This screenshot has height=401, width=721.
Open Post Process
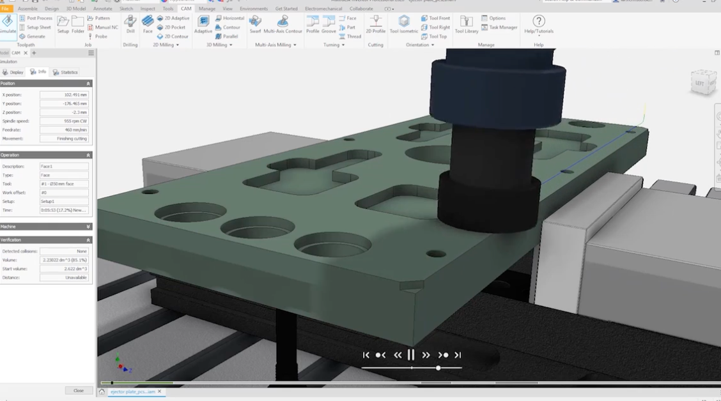[x=36, y=18]
